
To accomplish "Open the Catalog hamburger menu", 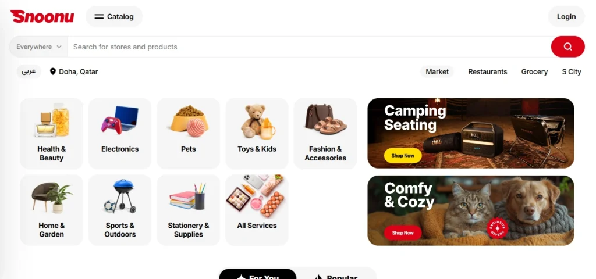I will tap(114, 16).
